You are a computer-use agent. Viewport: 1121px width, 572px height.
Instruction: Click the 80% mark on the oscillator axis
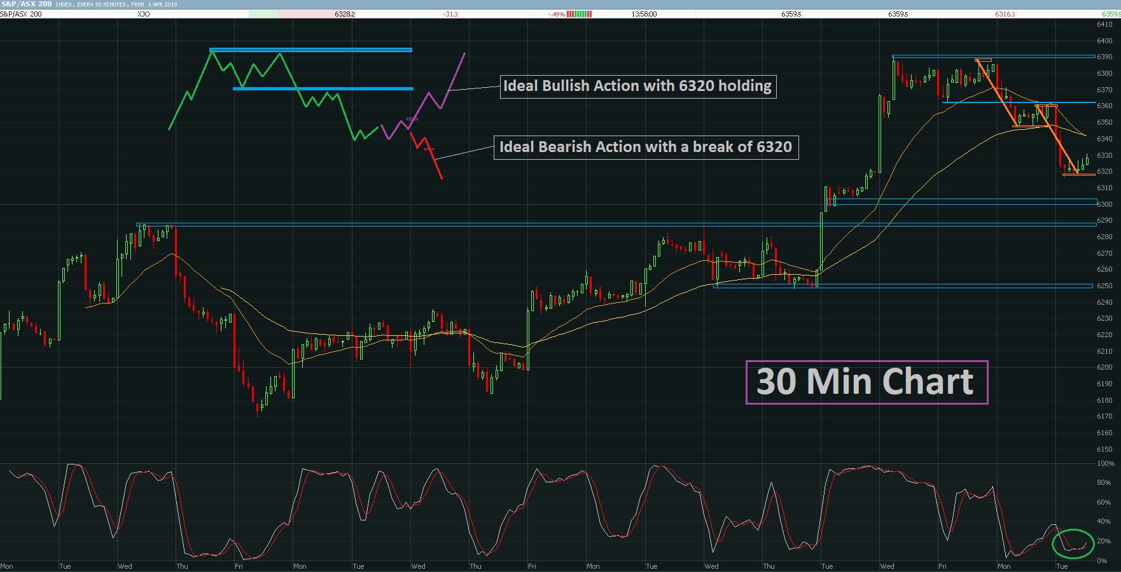[1105, 482]
